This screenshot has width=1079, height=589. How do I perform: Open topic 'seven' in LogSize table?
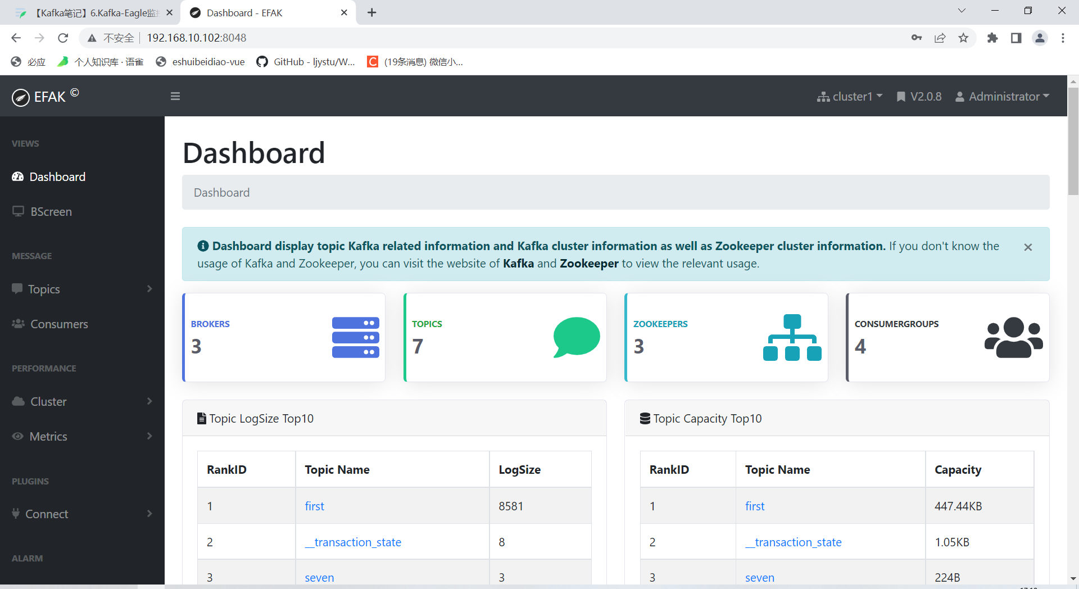[319, 578]
